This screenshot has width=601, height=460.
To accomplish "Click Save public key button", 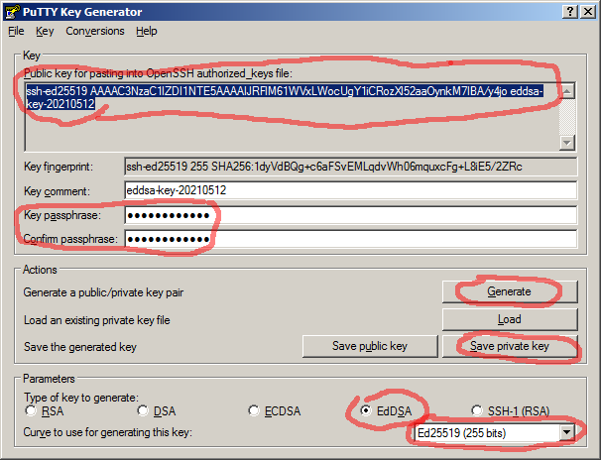I will tap(370, 346).
